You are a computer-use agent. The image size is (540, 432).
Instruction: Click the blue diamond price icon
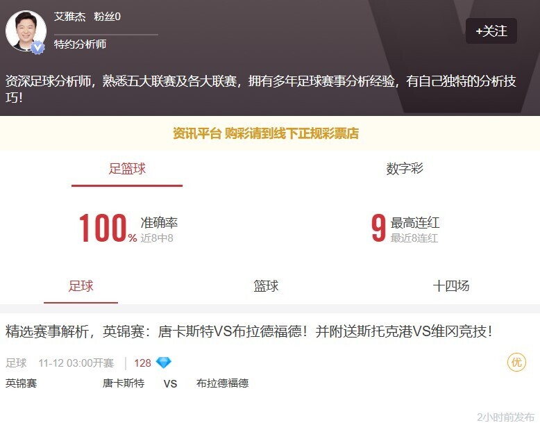coord(163,363)
